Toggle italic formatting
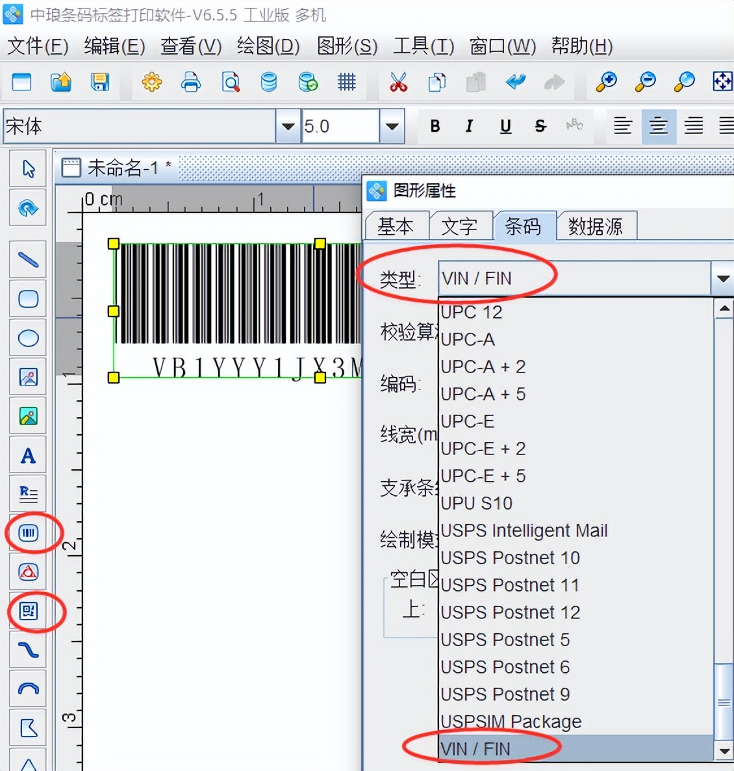734x771 pixels. tap(469, 126)
